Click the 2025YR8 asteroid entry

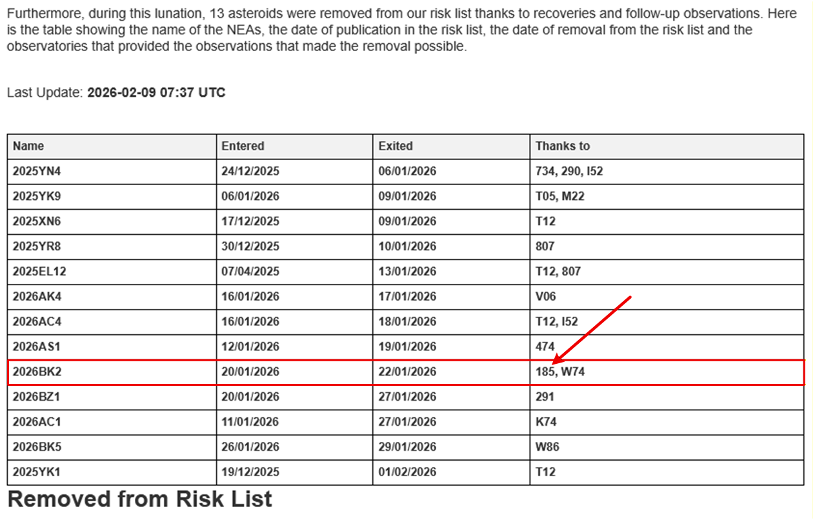pyautogui.click(x=37, y=246)
